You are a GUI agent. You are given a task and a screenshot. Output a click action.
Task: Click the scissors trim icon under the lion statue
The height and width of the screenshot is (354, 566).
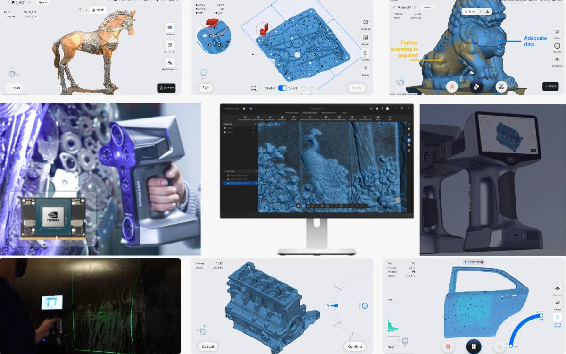[x=501, y=86]
